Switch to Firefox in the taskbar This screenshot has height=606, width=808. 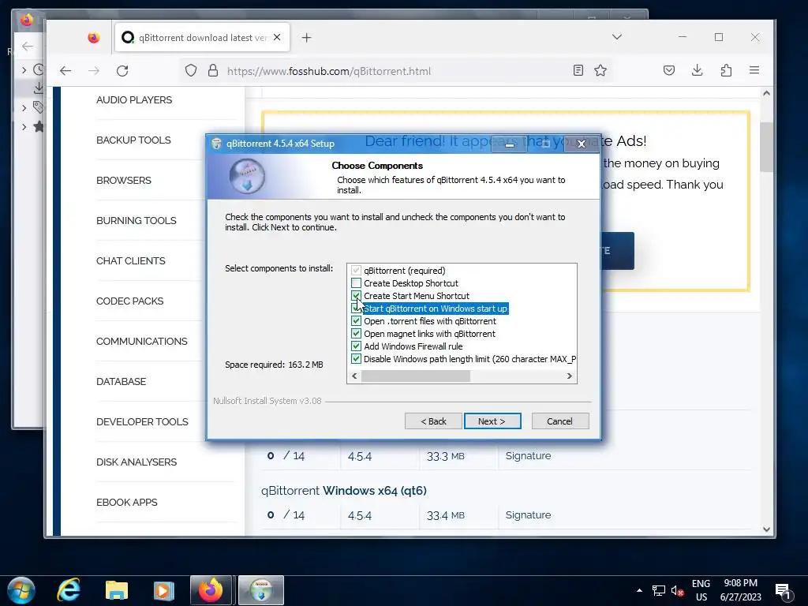[x=211, y=590]
